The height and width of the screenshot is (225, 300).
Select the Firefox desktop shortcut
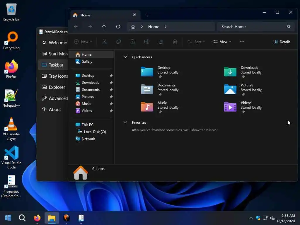pos(11,69)
